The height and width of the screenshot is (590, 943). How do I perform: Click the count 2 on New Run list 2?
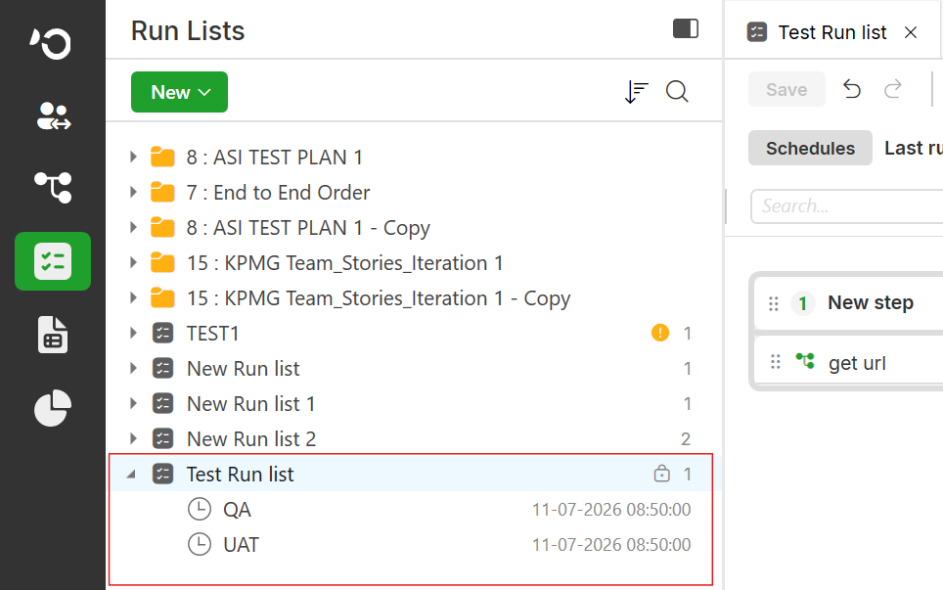click(x=686, y=439)
